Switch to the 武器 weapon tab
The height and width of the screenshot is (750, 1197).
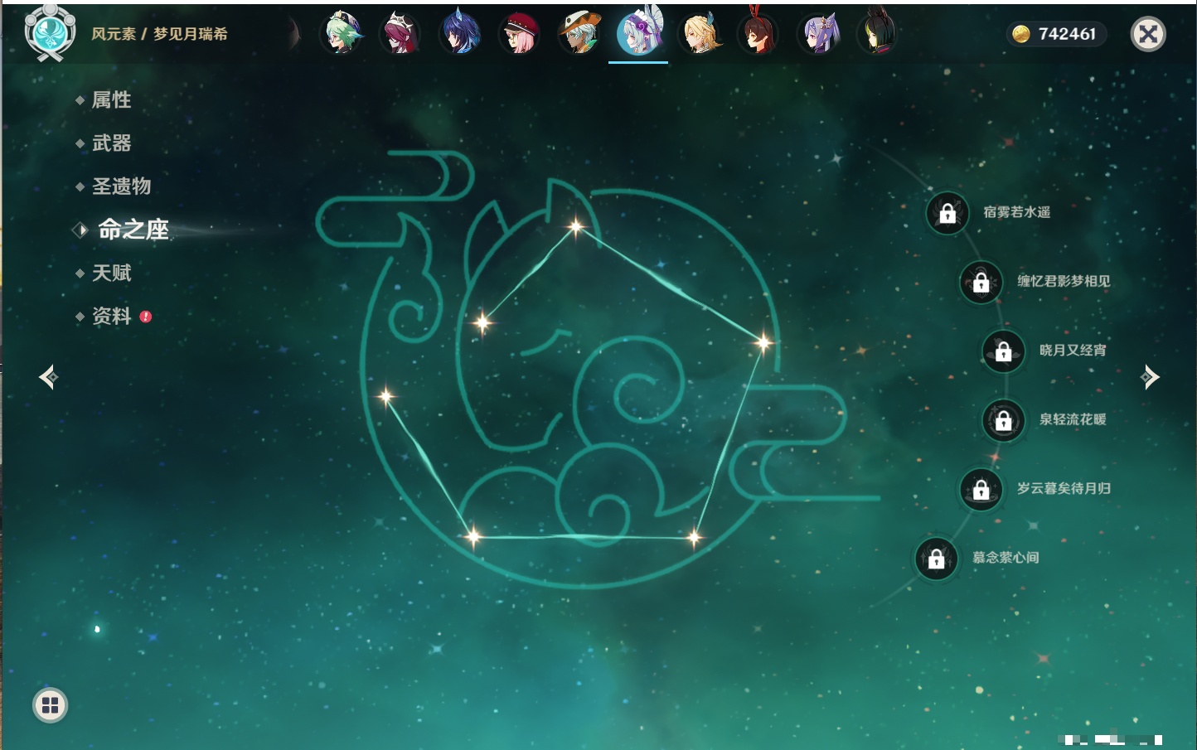tap(111, 143)
